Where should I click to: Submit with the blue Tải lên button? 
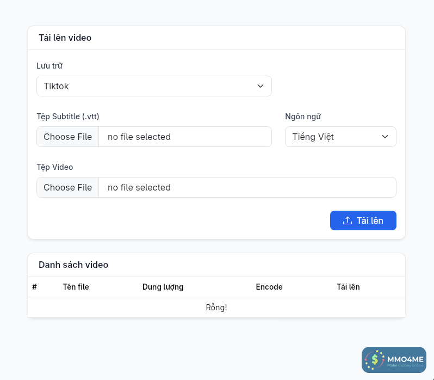363,220
